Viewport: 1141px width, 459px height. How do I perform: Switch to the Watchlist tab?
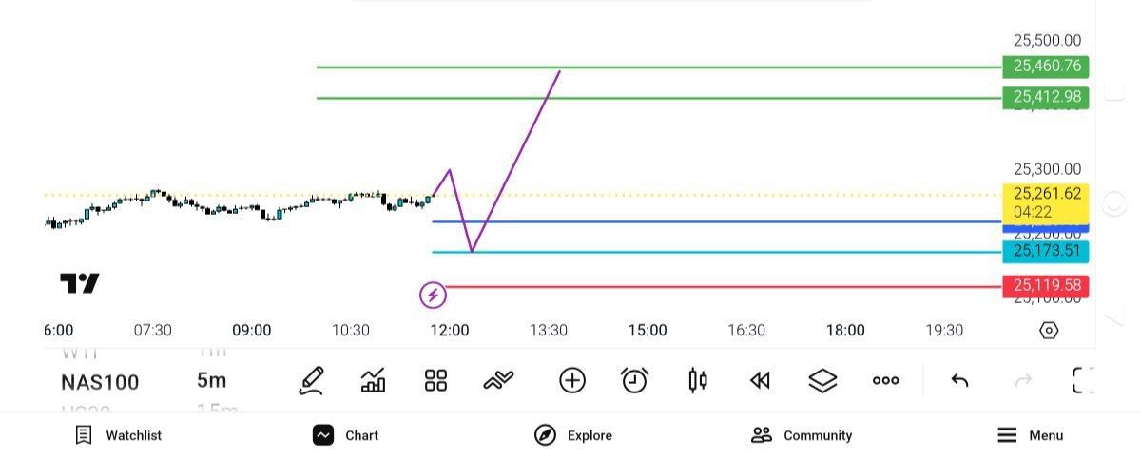tap(119, 435)
